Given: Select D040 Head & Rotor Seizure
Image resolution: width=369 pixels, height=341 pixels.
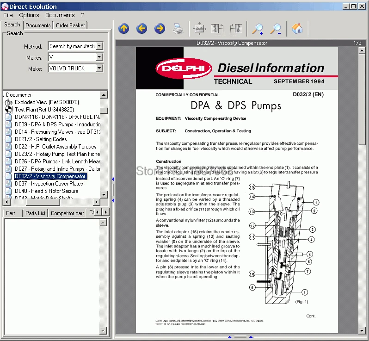Looking at the screenshot, I should (x=46, y=191).
